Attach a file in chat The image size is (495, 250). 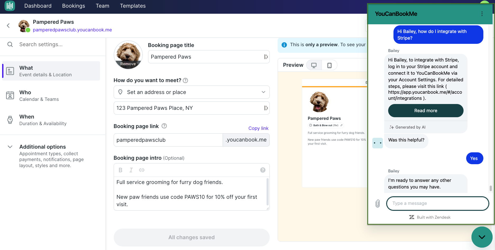378,204
